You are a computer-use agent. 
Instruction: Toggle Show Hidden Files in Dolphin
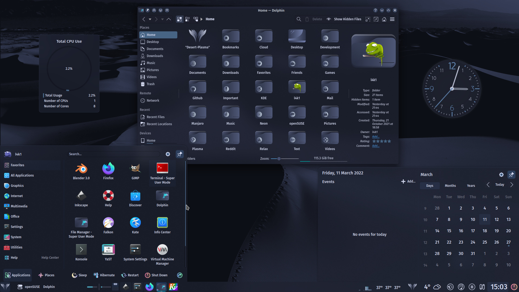coord(344,19)
